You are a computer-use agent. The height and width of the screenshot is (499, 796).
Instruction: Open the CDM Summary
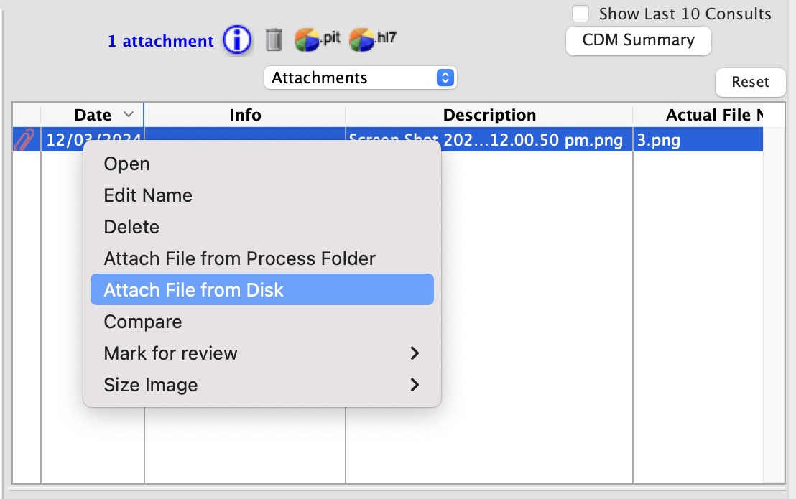(638, 41)
